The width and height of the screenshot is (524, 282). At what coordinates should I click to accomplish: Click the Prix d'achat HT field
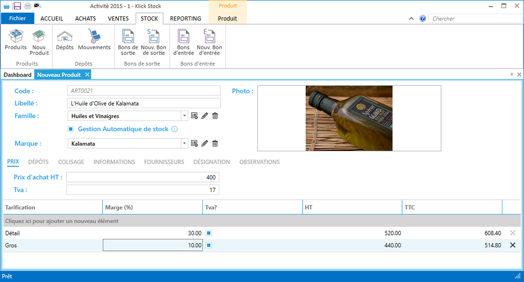tap(143, 177)
